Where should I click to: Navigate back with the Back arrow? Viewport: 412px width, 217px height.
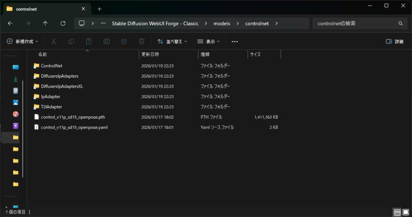pyautogui.click(x=10, y=23)
